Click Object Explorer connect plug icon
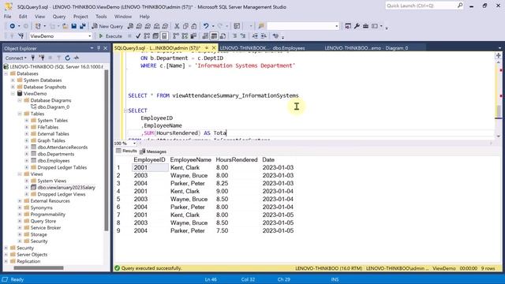 [x=33, y=58]
